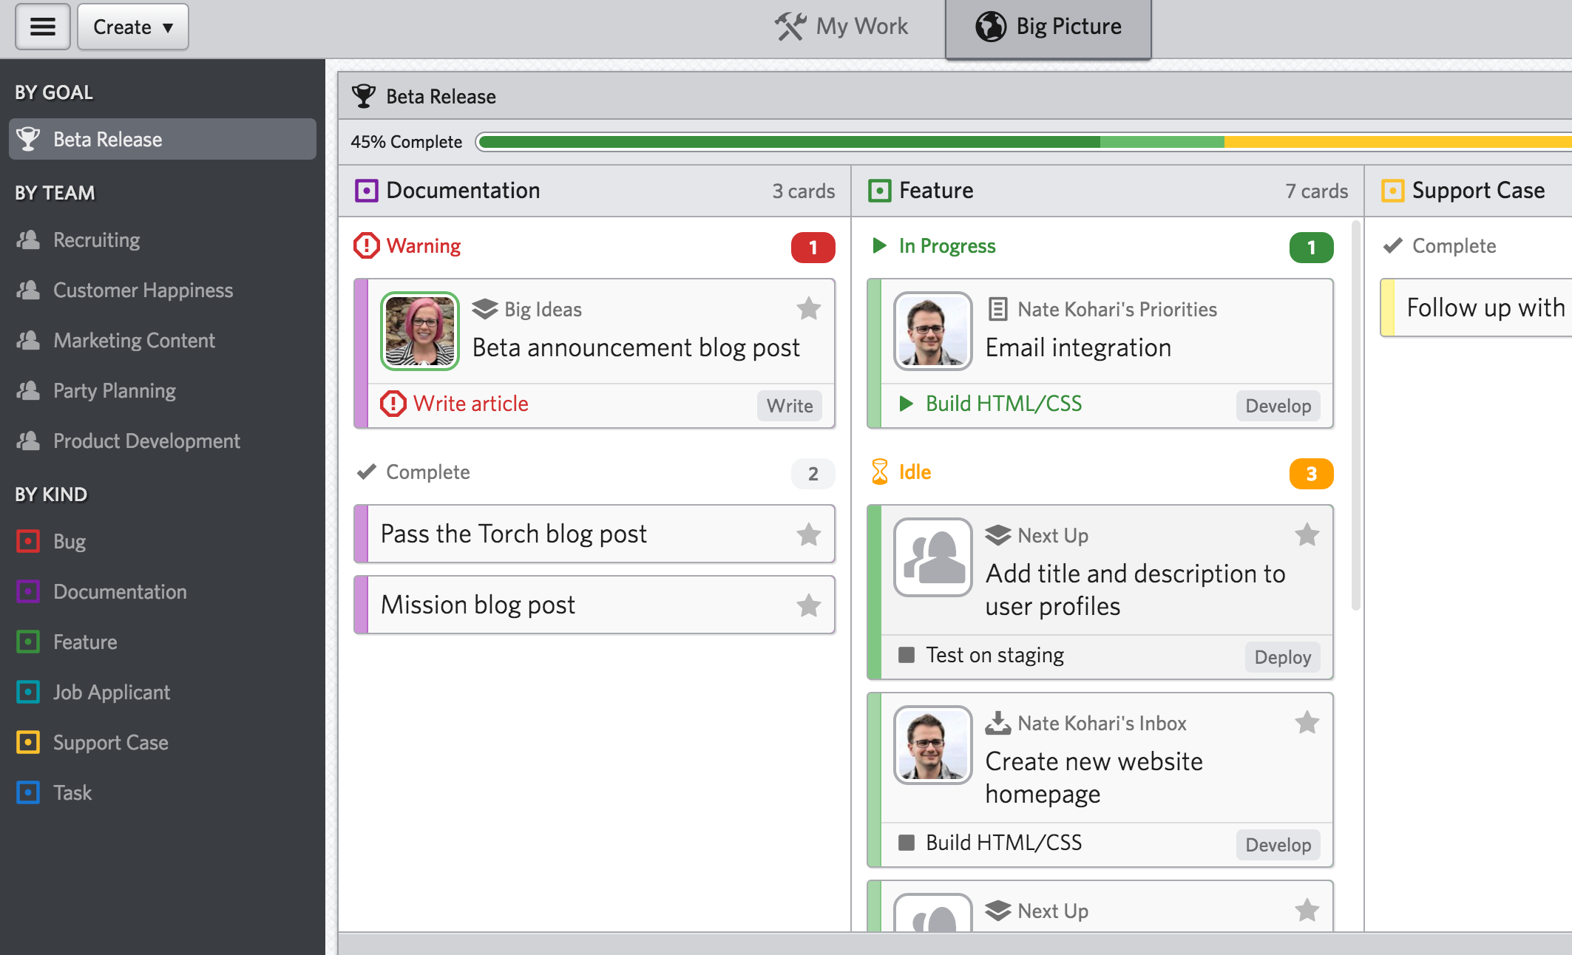Switch to the My Work tab
The width and height of the screenshot is (1572, 955).
pos(842,27)
